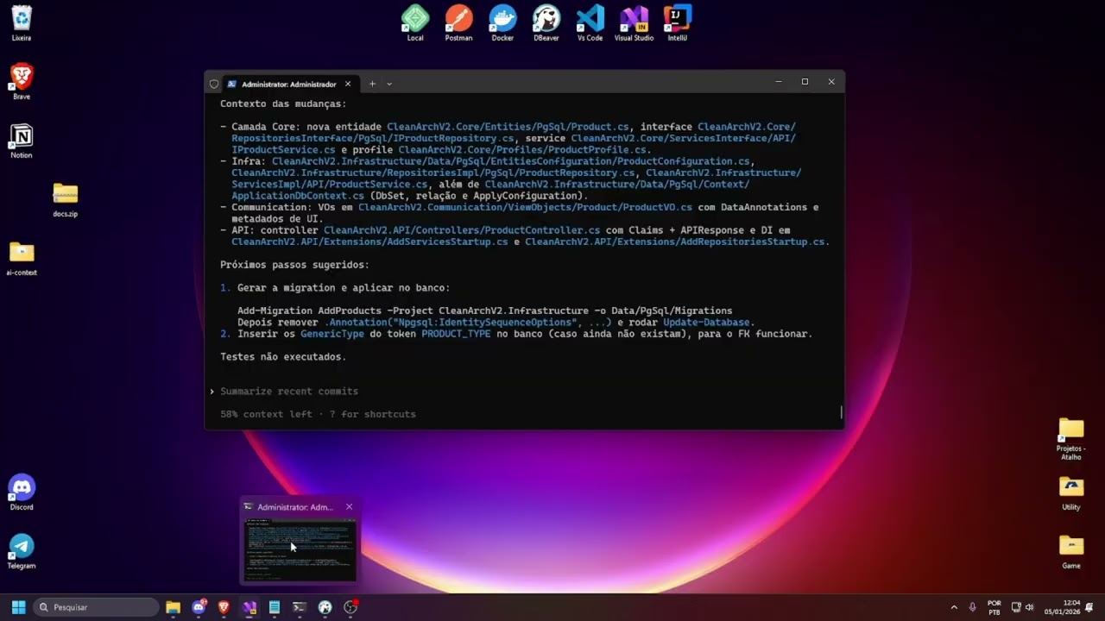Viewport: 1105px width, 621px height.
Task: Click the AddRepositoriesStartup.cs path text
Action: coord(674,242)
